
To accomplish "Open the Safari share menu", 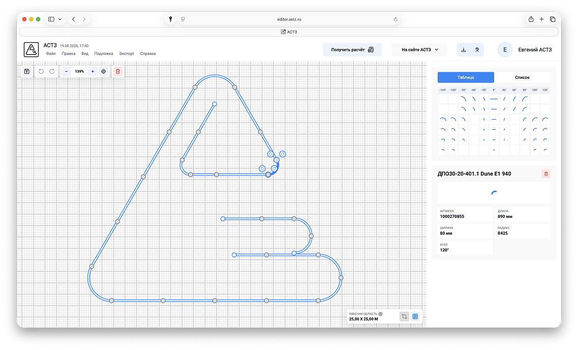I will 531,19.
